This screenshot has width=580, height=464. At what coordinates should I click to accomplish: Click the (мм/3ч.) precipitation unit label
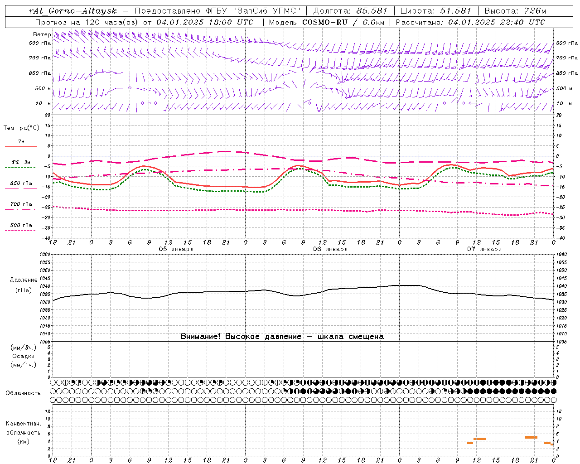pos(24,348)
